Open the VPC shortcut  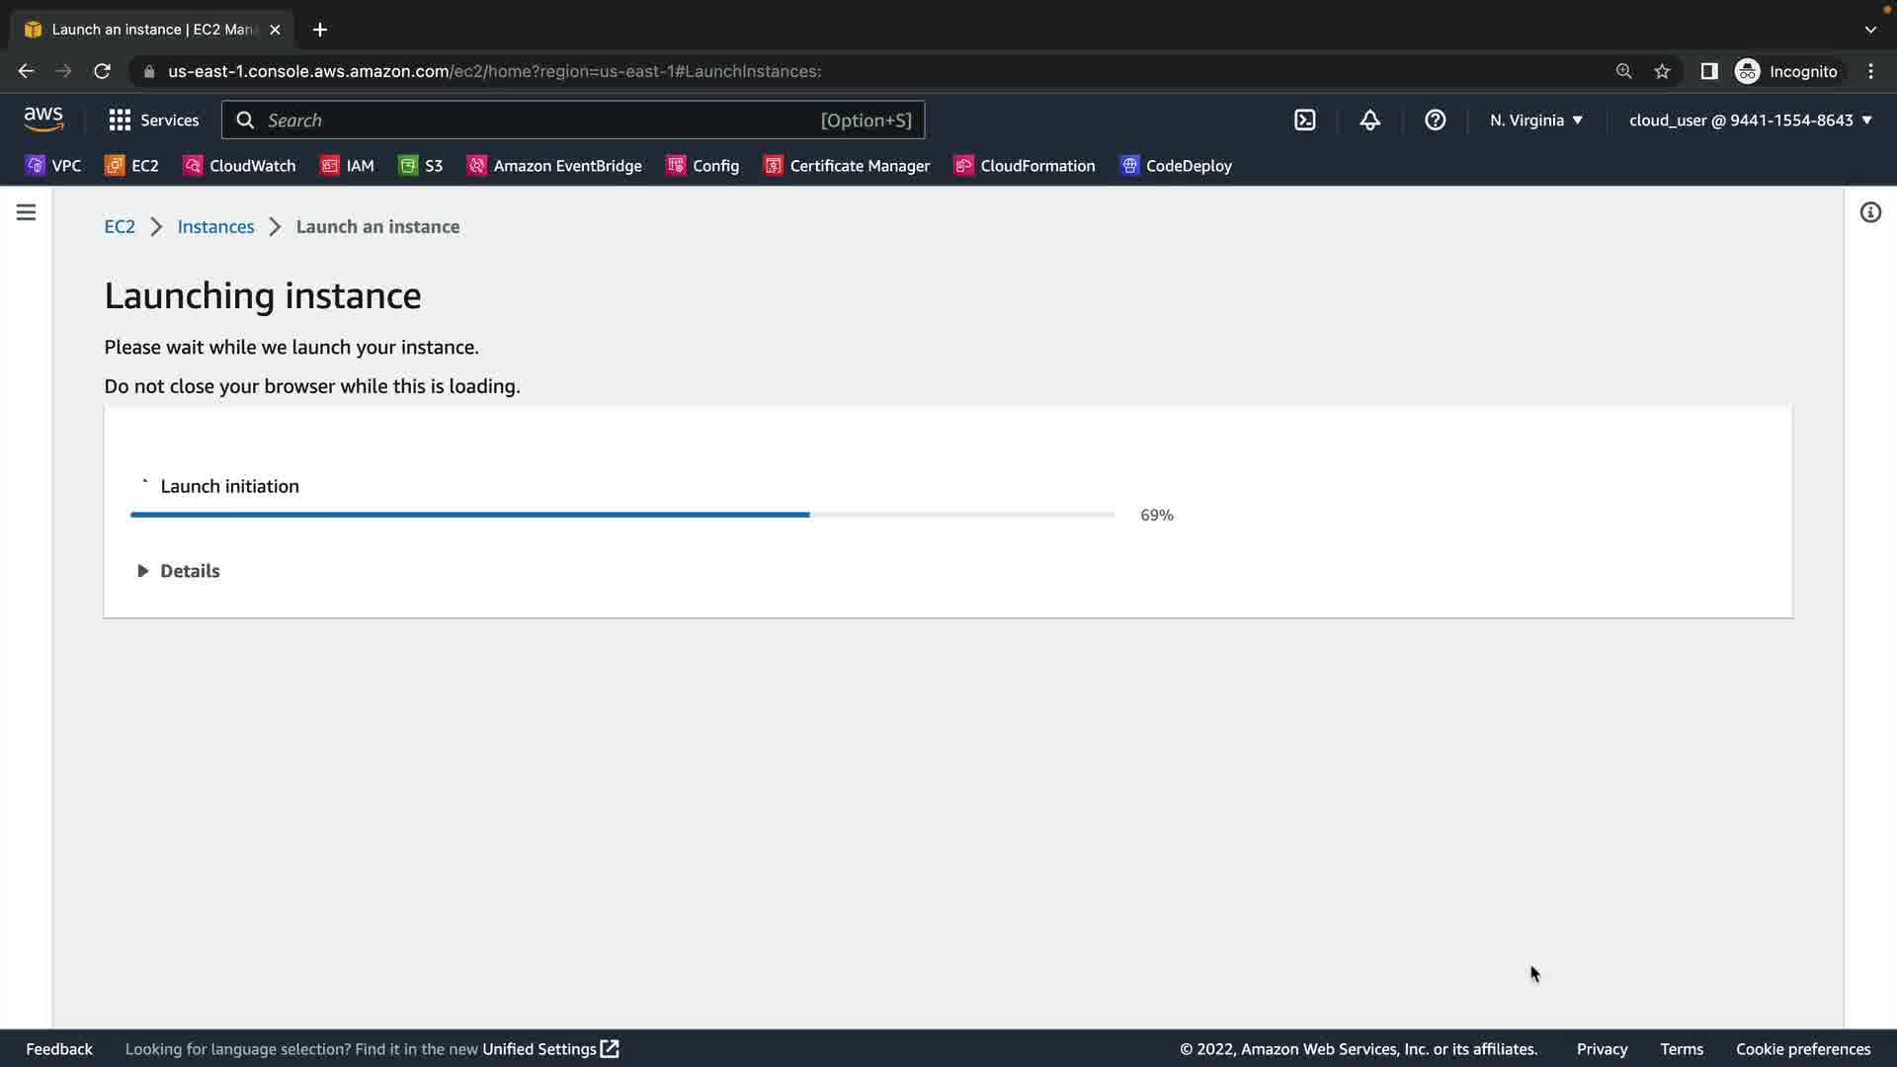(x=53, y=166)
